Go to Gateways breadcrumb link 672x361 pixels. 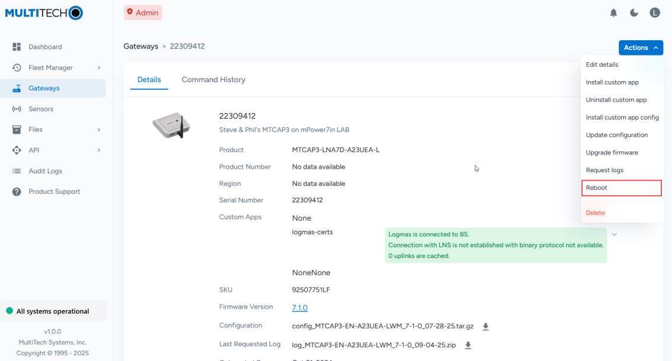[140, 46]
